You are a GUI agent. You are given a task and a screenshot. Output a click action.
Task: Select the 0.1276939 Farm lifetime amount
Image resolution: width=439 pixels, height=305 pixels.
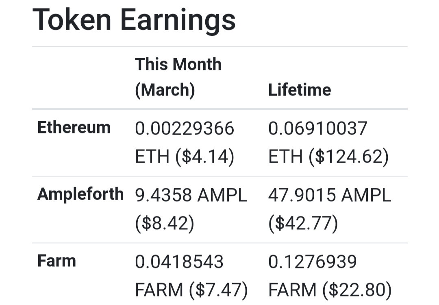[x=313, y=262]
